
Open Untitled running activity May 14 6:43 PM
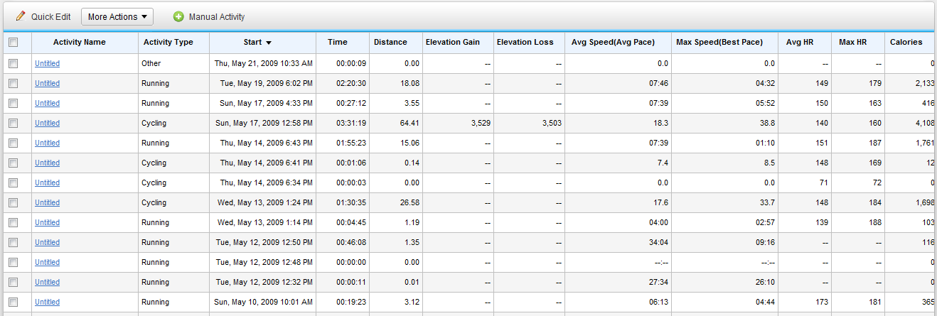(x=47, y=143)
